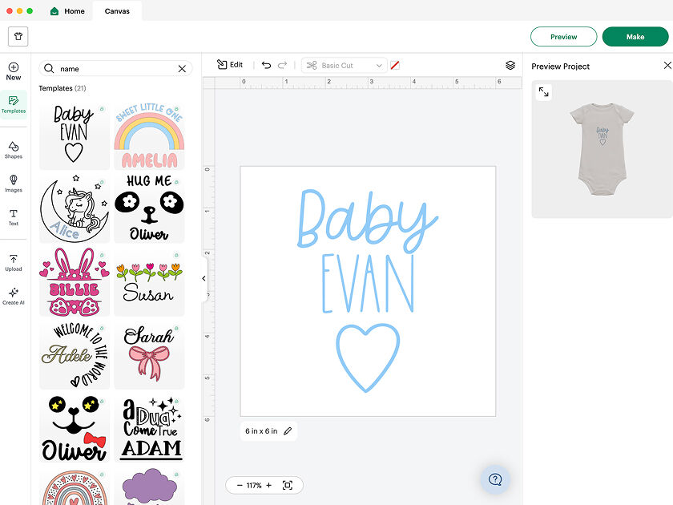Expand the preview to full size
This screenshot has height=505, width=673.
pos(544,92)
